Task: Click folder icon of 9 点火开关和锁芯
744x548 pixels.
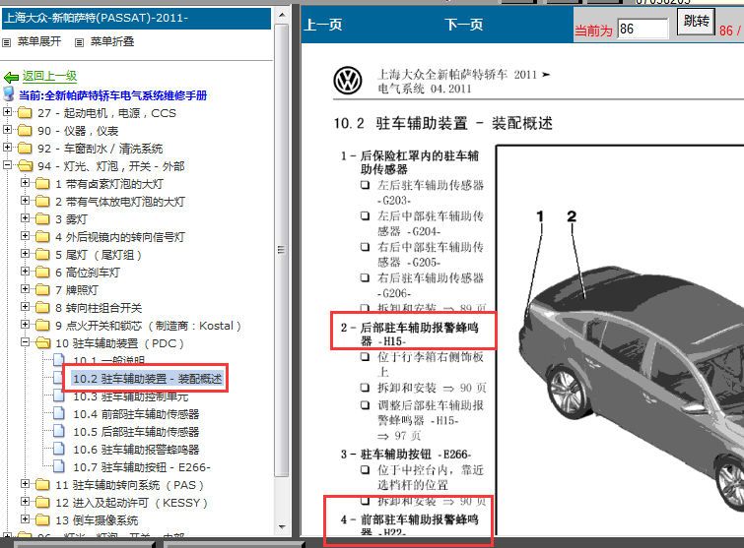Action: (42, 325)
